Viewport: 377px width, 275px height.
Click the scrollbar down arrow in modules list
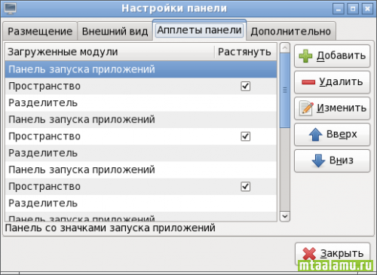click(x=285, y=216)
